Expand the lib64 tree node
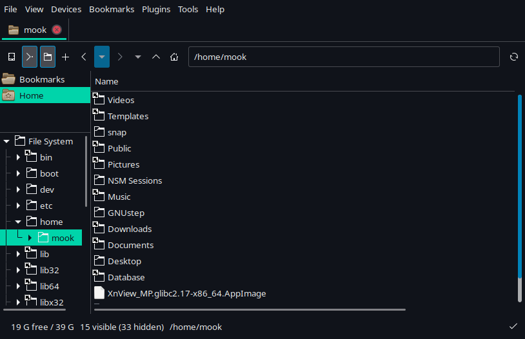 (x=18, y=286)
